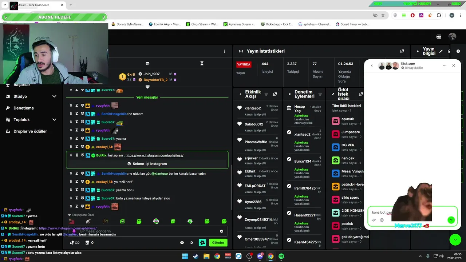Screen dimensions: 466x262
Task: Click the @xlanteso mention in chat
Action: pos(159,174)
